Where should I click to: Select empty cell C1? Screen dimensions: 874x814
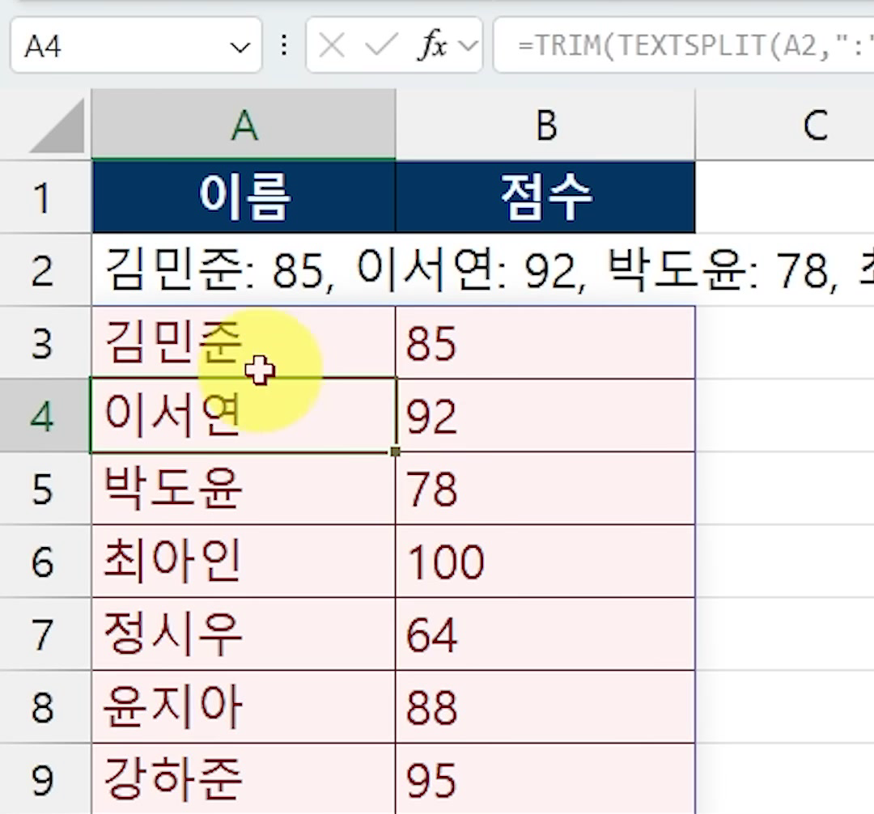[785, 197]
